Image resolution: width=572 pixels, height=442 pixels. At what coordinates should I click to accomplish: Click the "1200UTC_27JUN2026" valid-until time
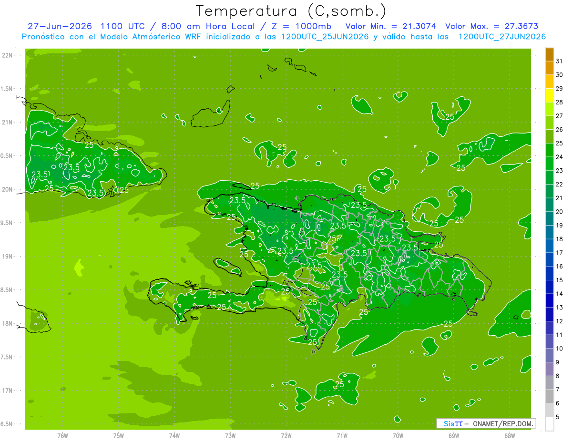[x=502, y=37]
